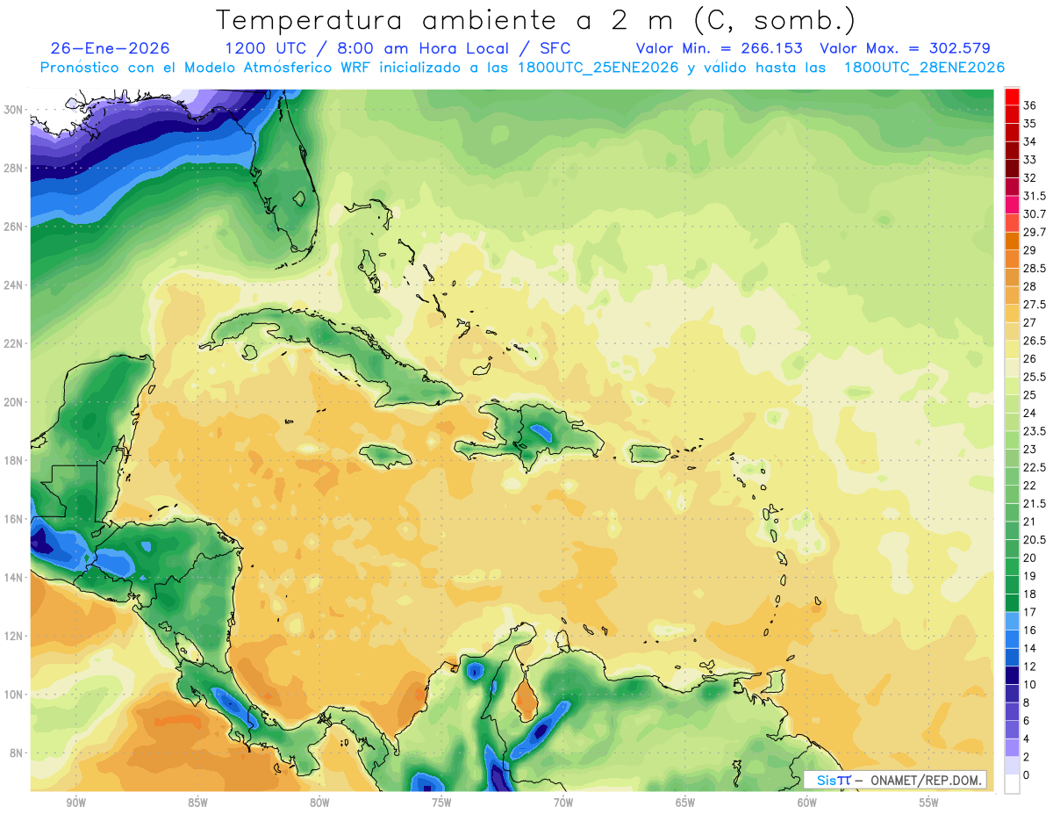This screenshot has height=814, width=1053.
Task: Click the color bar value '19'
Action: [1030, 576]
